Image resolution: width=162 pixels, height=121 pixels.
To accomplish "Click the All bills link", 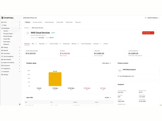I will 108,97.
